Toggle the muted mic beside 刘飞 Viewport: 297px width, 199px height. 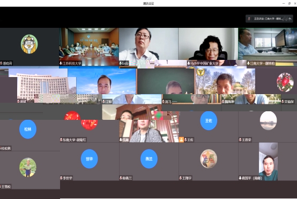click(164, 102)
